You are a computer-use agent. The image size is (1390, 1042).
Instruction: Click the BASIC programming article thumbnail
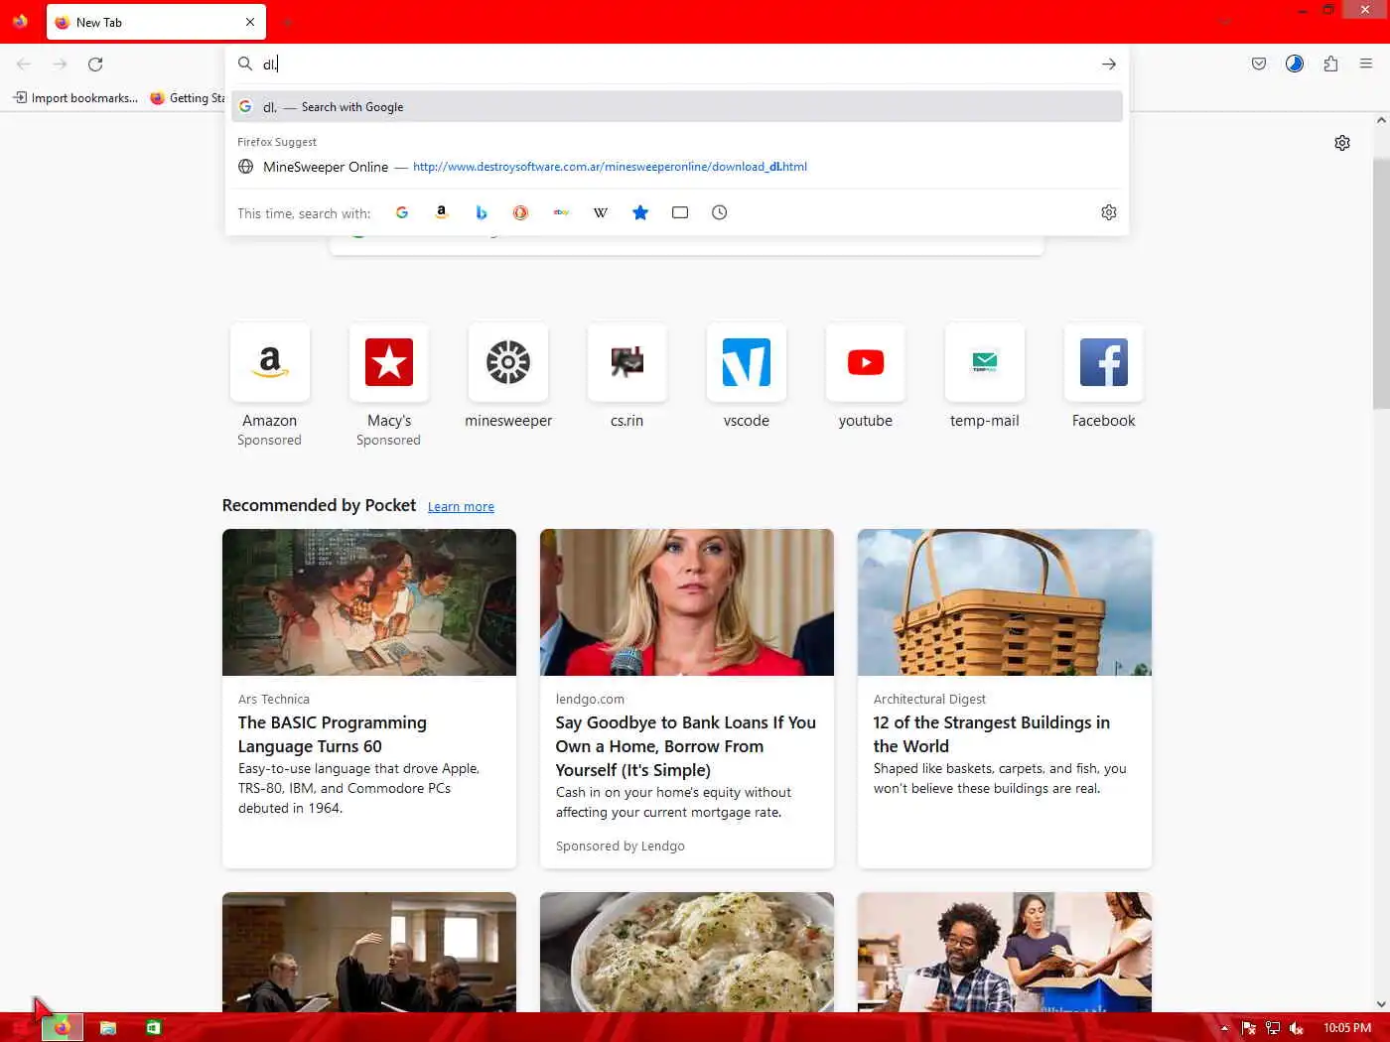pos(369,602)
